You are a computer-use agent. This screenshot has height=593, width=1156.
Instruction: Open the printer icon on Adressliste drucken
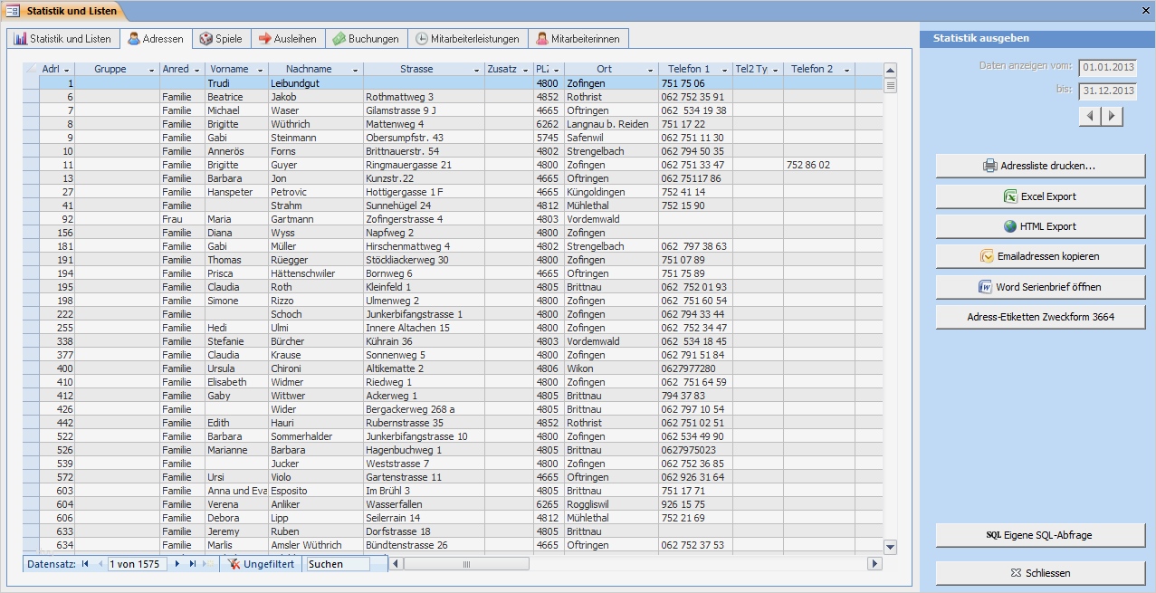click(x=989, y=166)
